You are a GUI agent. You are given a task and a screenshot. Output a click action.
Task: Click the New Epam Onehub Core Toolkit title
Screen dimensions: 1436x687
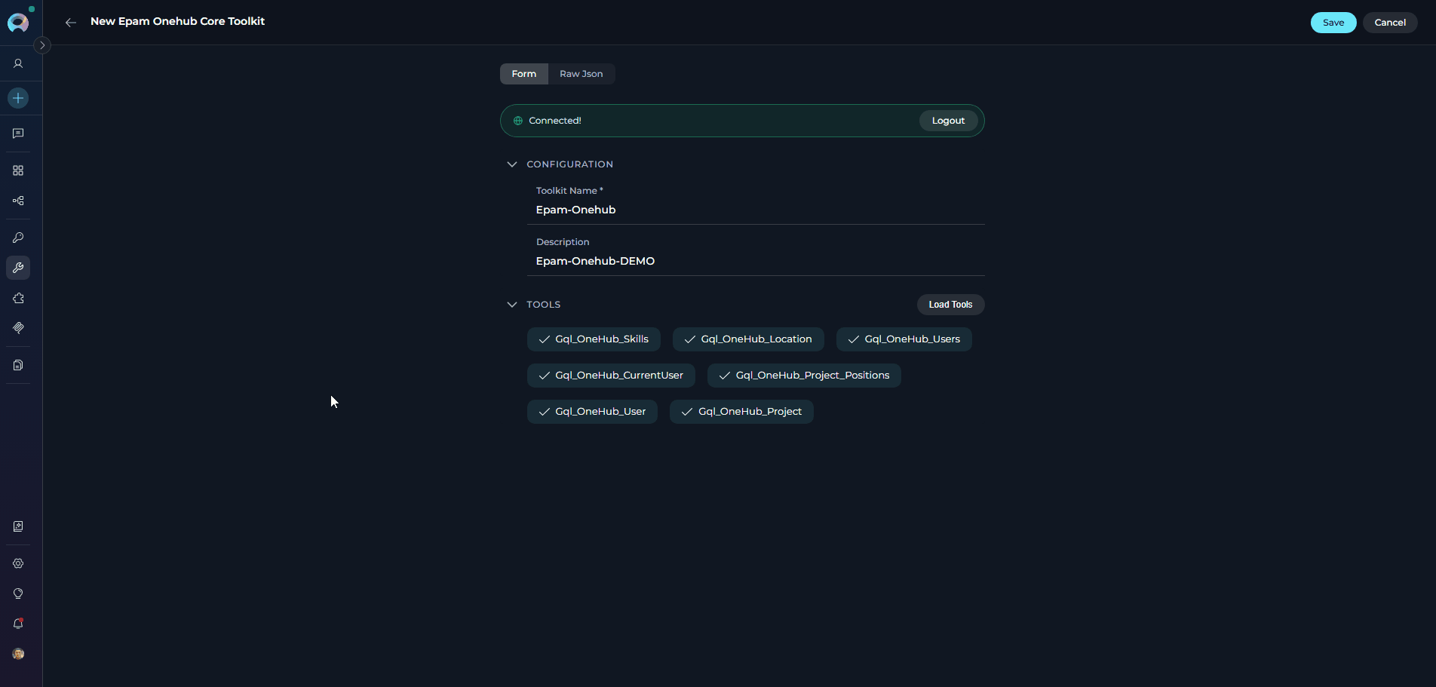pyautogui.click(x=177, y=22)
